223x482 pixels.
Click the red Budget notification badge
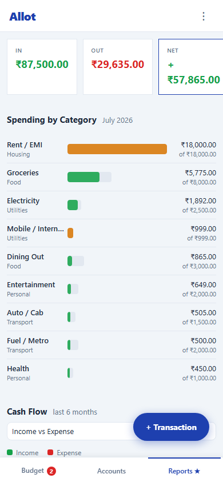pyautogui.click(x=51, y=471)
